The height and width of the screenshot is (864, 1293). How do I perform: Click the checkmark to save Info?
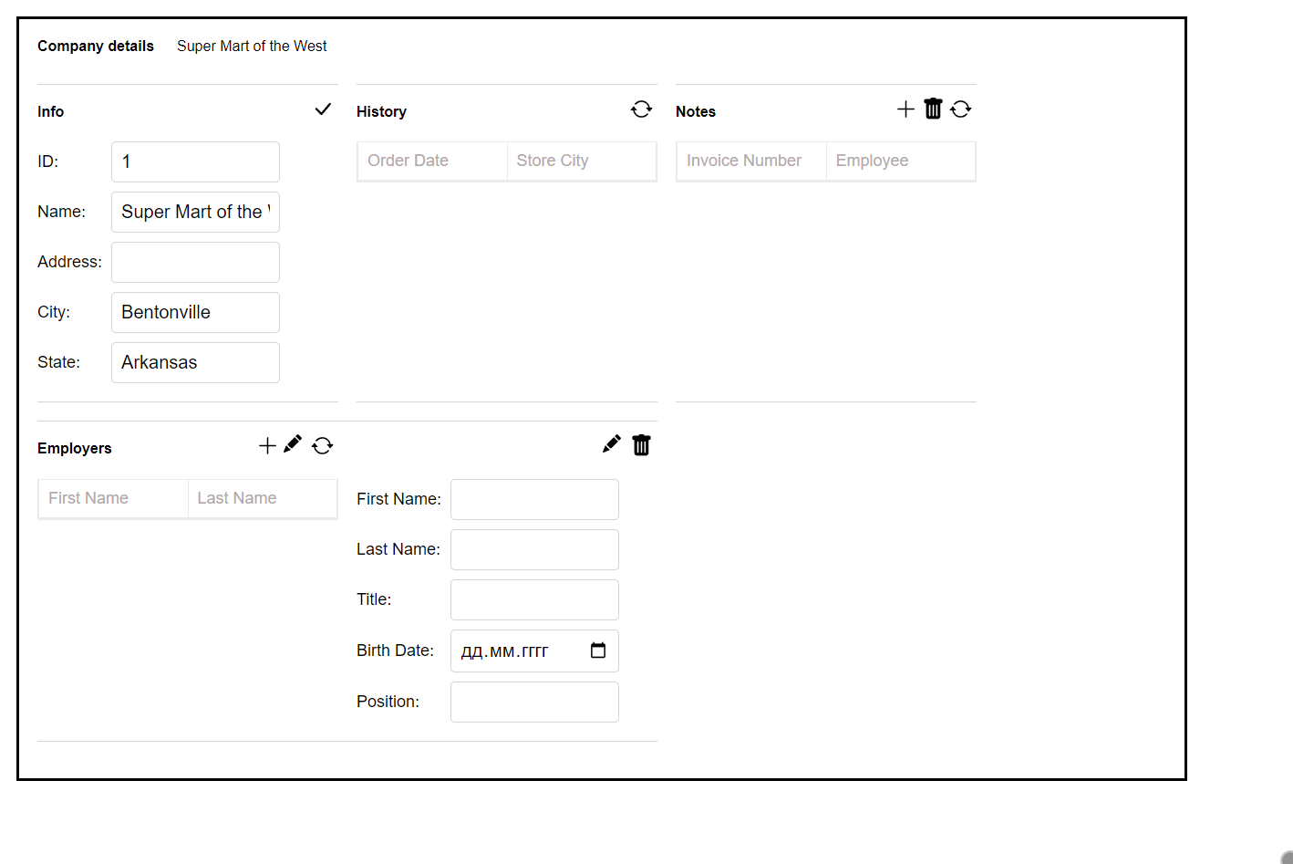[323, 109]
